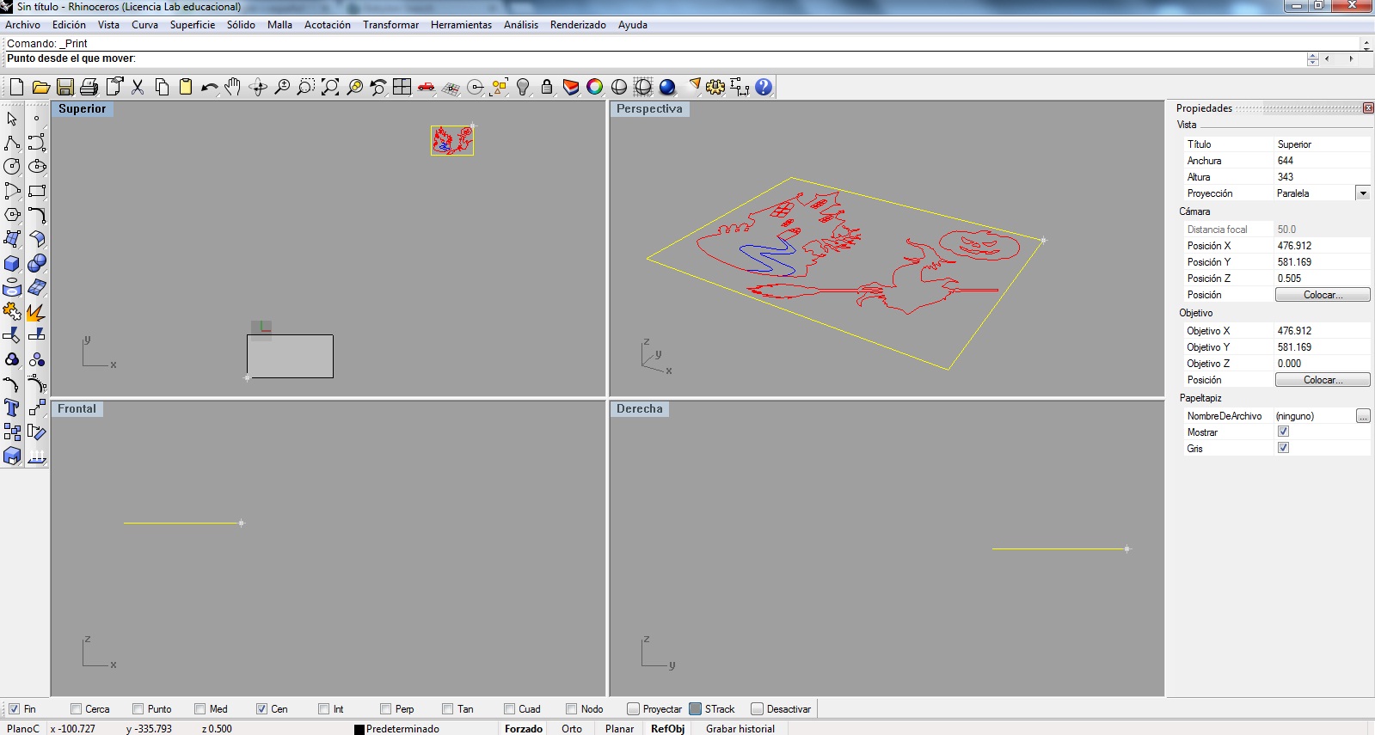The image size is (1375, 735).
Task: Open layers with the layers icon
Action: [571, 87]
